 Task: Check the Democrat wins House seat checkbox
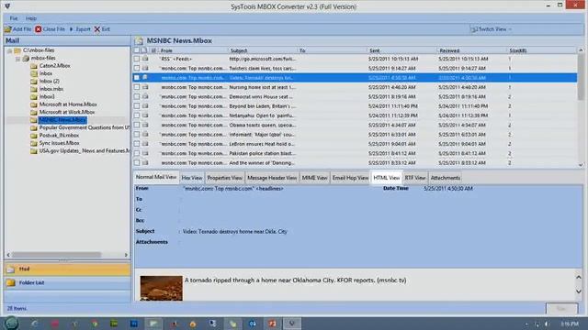137,96
